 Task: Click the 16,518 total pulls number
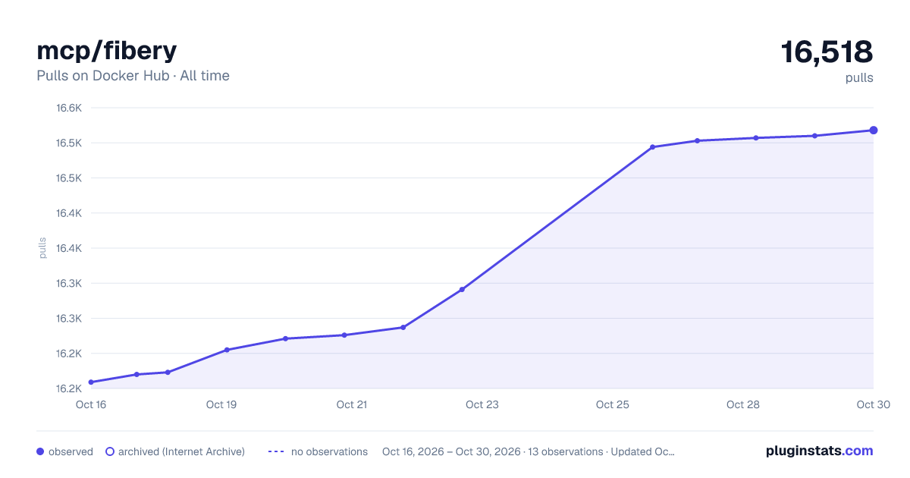click(827, 52)
